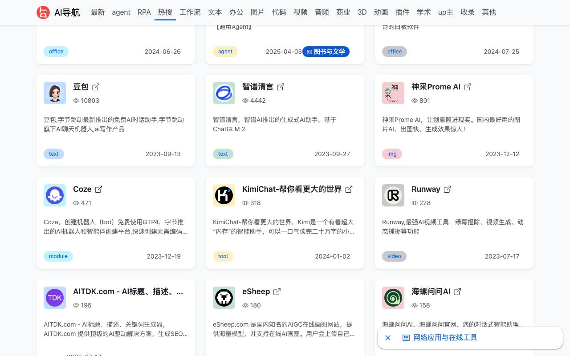The height and width of the screenshot is (356, 570).
Task: Click the eSheep logo thumbnail
Action: 224,298
